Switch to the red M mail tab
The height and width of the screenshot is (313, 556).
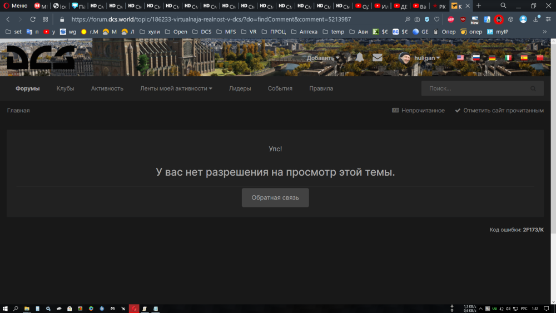[41, 6]
